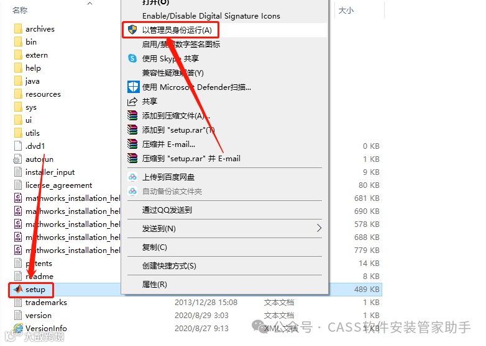Expand the 发送到(N) submenu arrow
The image size is (486, 346).
tap(319, 228)
